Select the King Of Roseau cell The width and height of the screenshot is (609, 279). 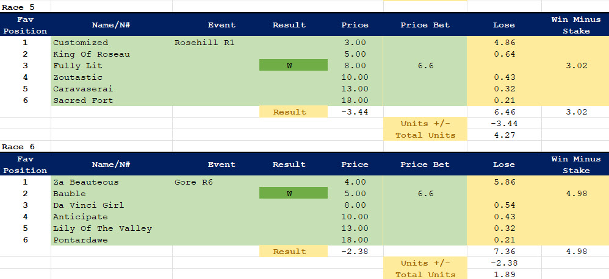point(92,54)
